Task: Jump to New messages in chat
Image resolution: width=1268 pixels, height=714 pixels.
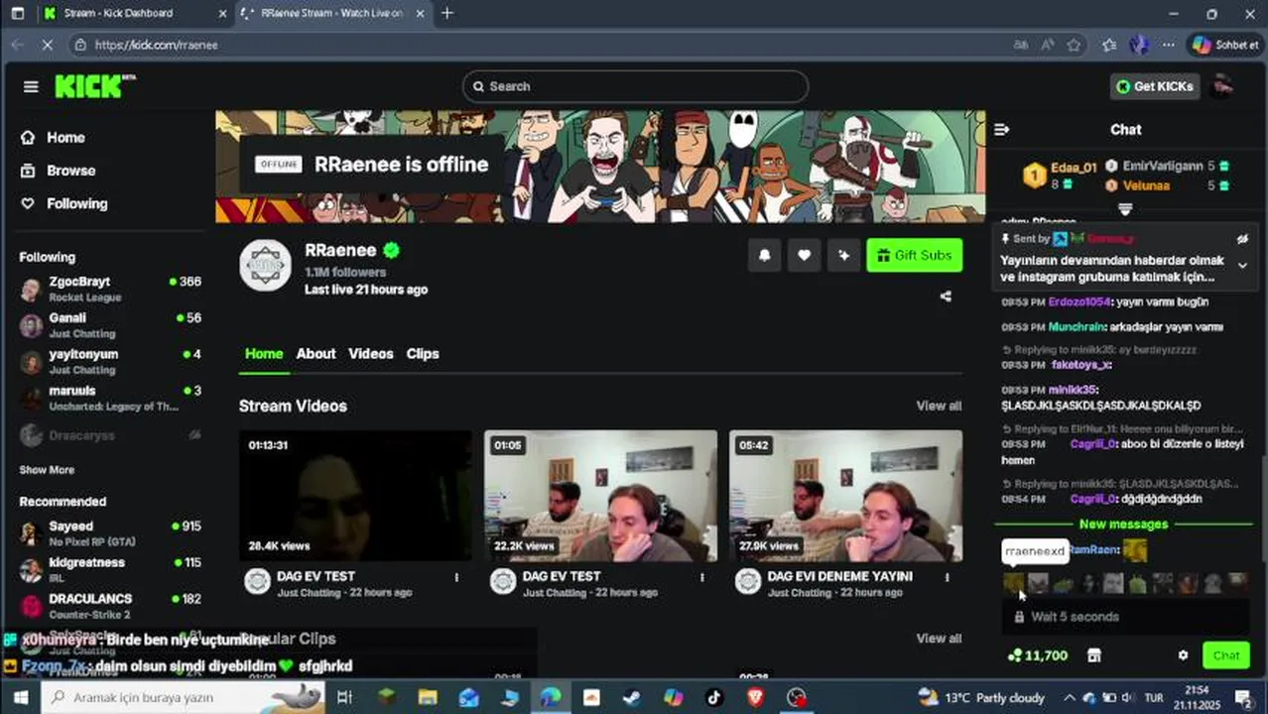Action: pos(1123,524)
